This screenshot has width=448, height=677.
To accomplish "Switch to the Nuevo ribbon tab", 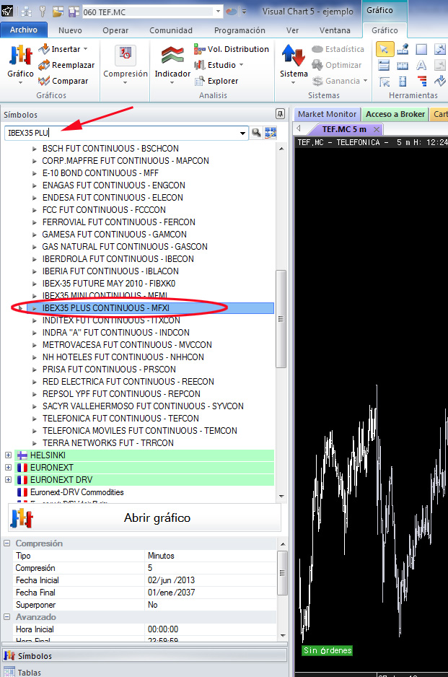I will 70,30.
